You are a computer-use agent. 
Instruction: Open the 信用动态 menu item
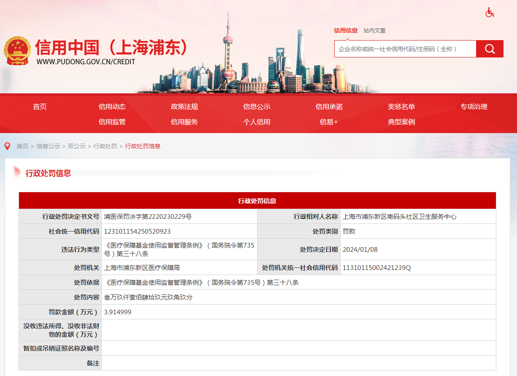tap(112, 107)
